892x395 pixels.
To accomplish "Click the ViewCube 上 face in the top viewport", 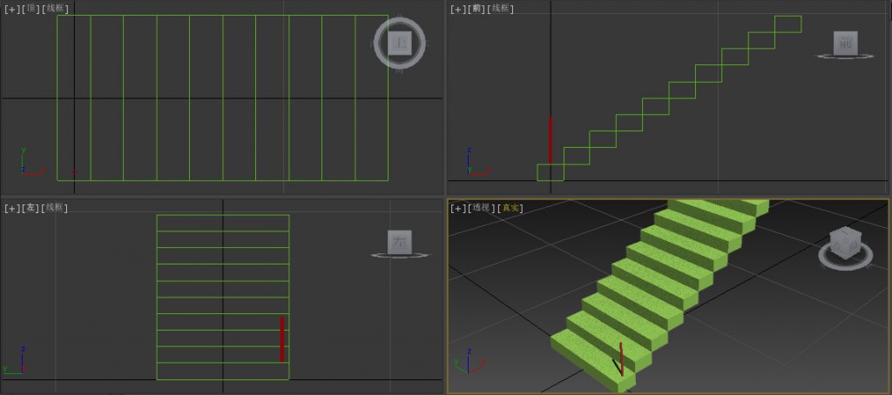I will coord(399,43).
